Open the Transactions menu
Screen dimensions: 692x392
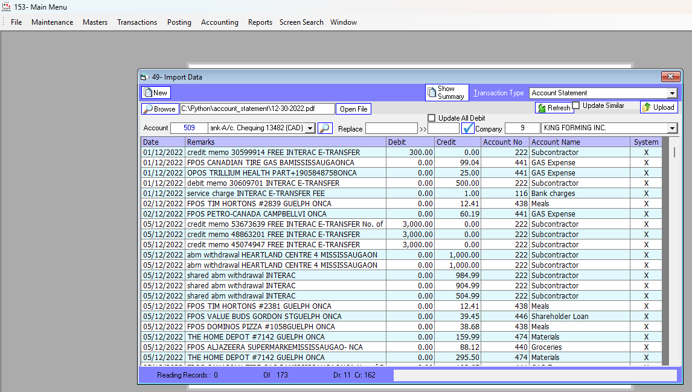pyautogui.click(x=137, y=22)
